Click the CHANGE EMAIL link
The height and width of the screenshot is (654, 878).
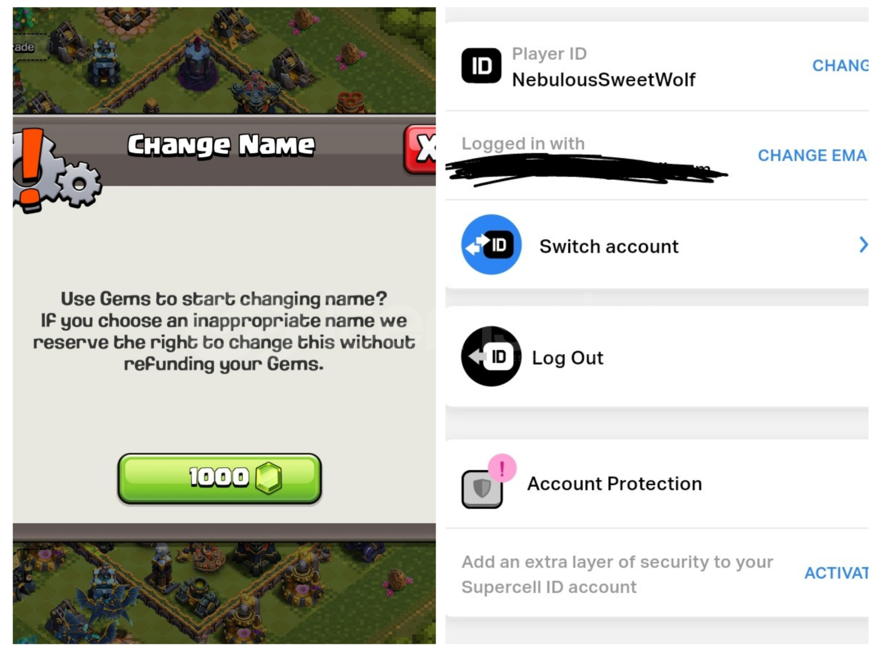[x=813, y=156]
